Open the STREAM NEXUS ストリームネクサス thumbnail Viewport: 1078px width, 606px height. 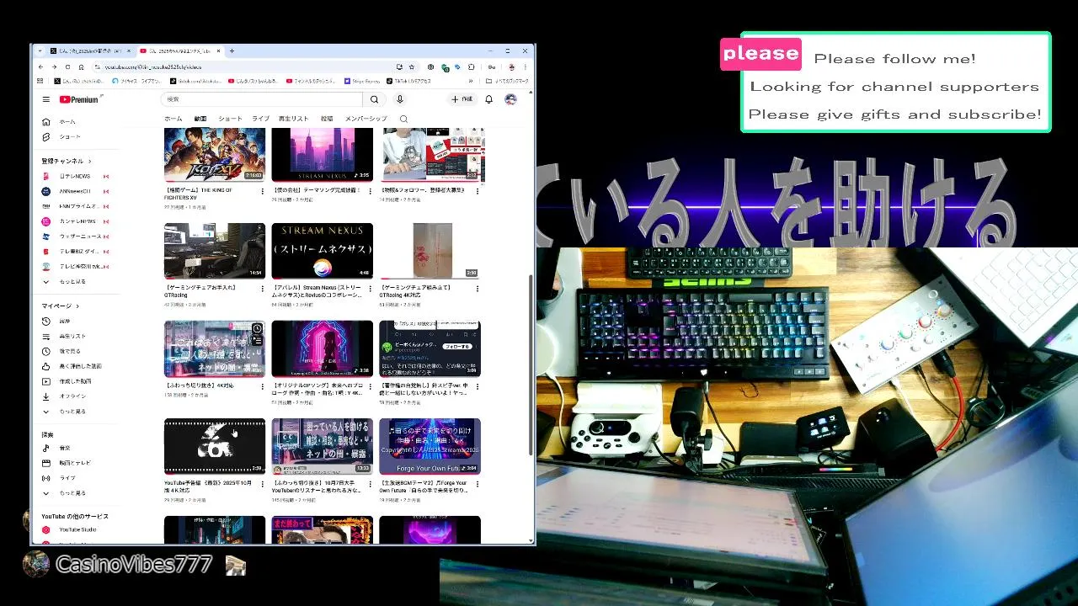point(323,251)
